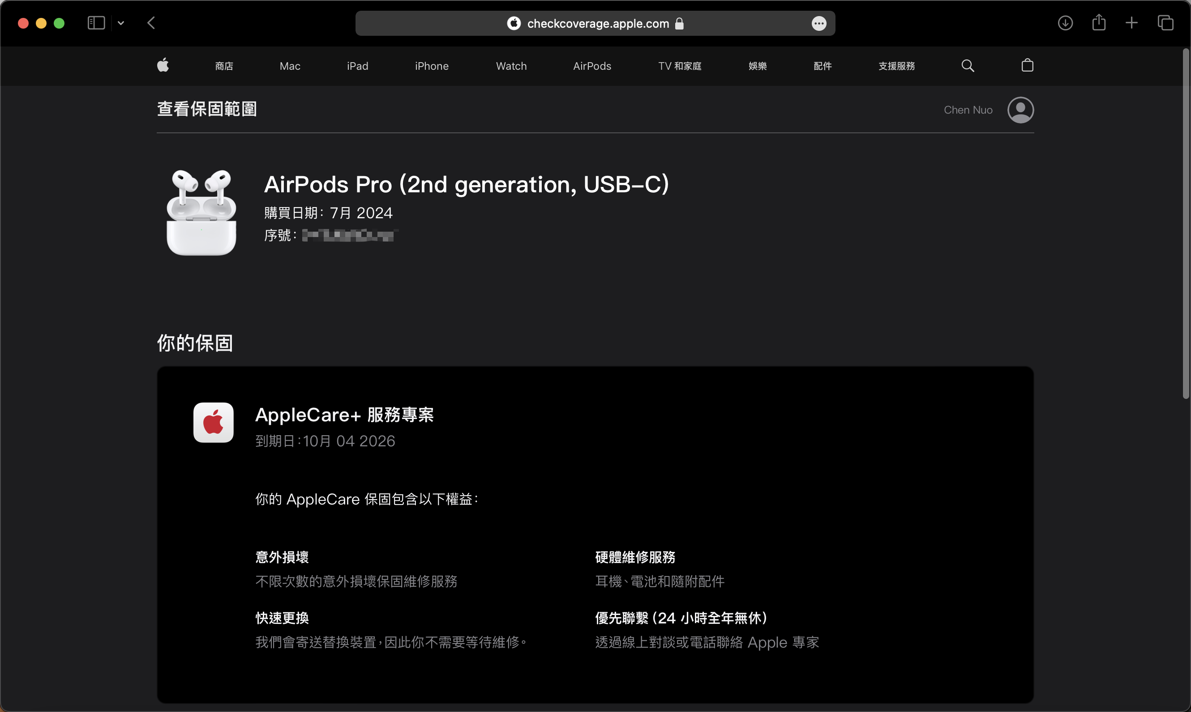This screenshot has width=1191, height=712.
Task: Click the AirPods Pro (2nd generation, USB-C) heading
Action: tap(466, 184)
